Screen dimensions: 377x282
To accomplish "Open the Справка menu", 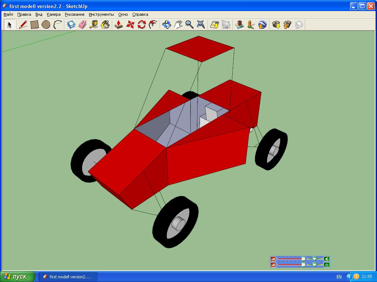I will point(140,14).
